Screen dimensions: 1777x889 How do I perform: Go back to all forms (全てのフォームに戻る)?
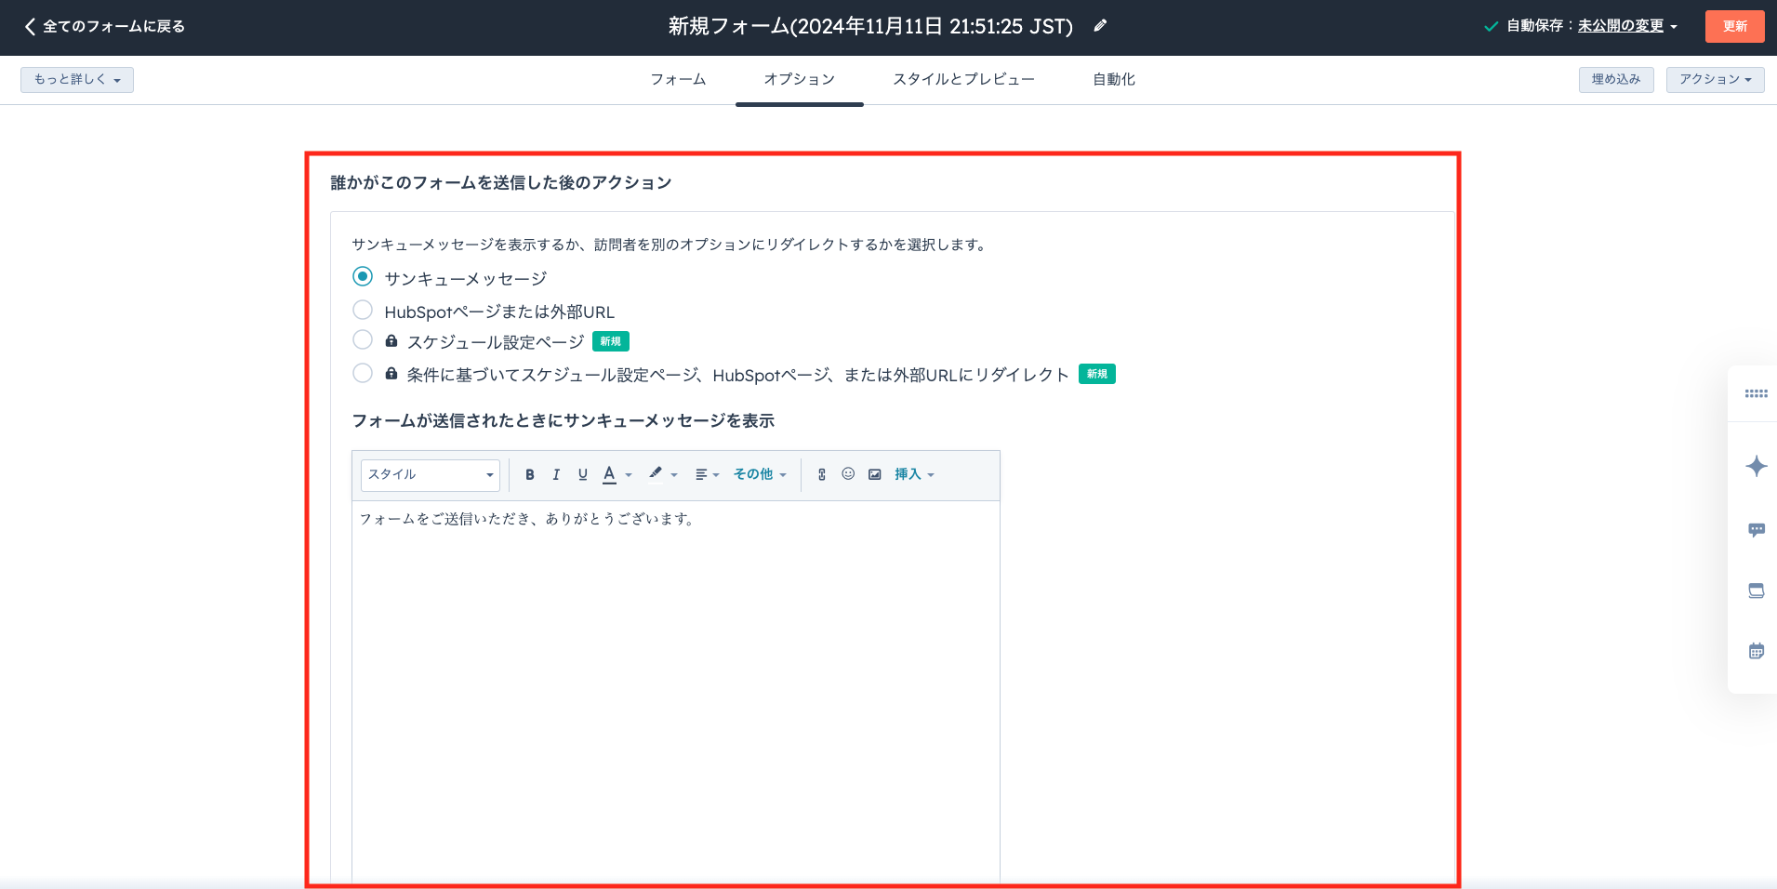click(104, 26)
